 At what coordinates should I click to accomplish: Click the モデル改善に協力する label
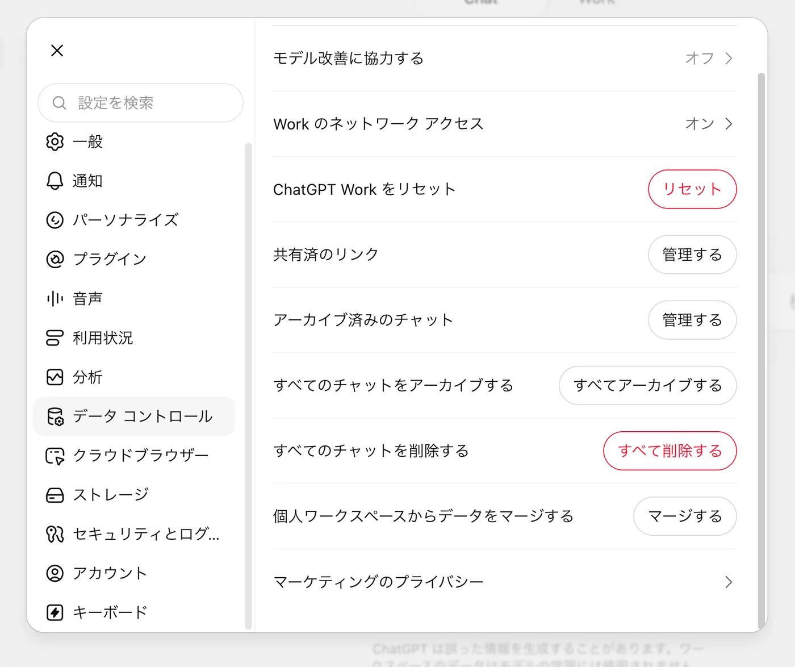tap(349, 59)
